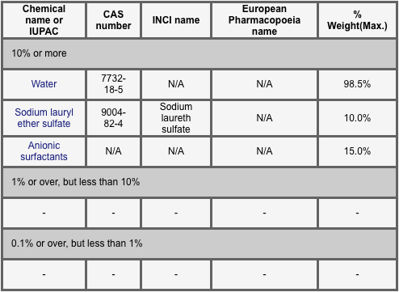Click the '10% or more' section row
The width and height of the screenshot is (399, 292).
[199, 53]
